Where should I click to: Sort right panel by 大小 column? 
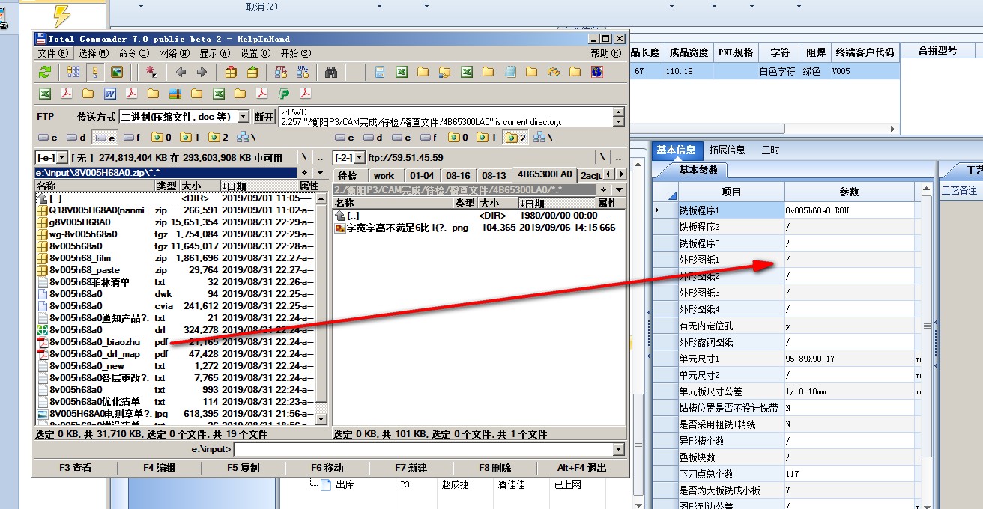click(x=498, y=203)
